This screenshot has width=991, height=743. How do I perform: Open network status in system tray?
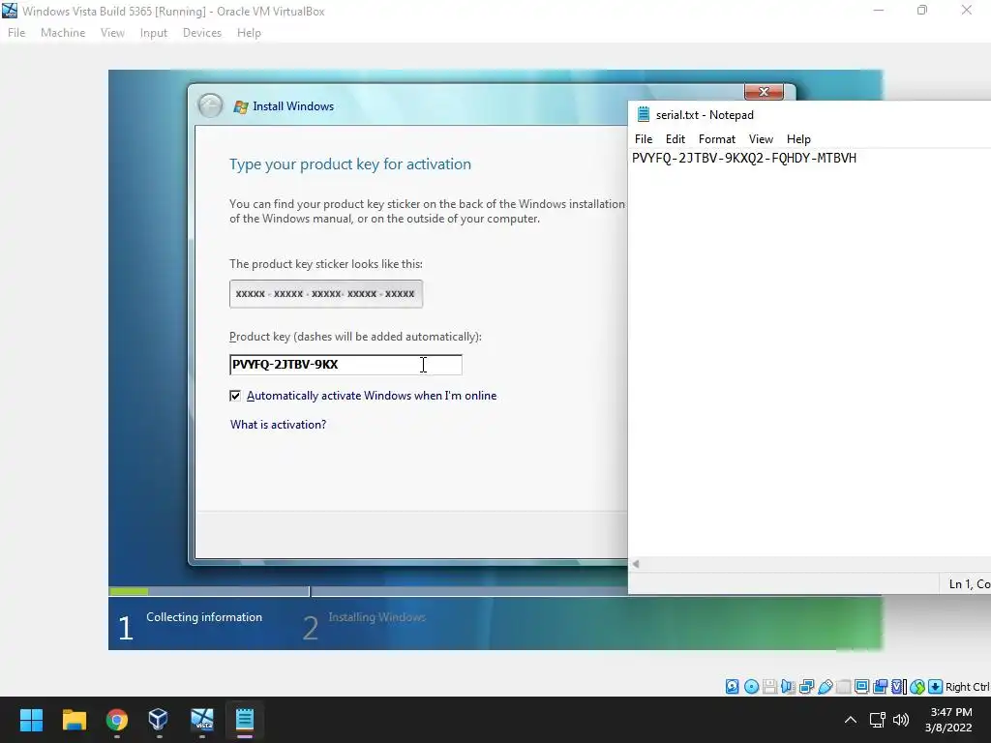[877, 719]
